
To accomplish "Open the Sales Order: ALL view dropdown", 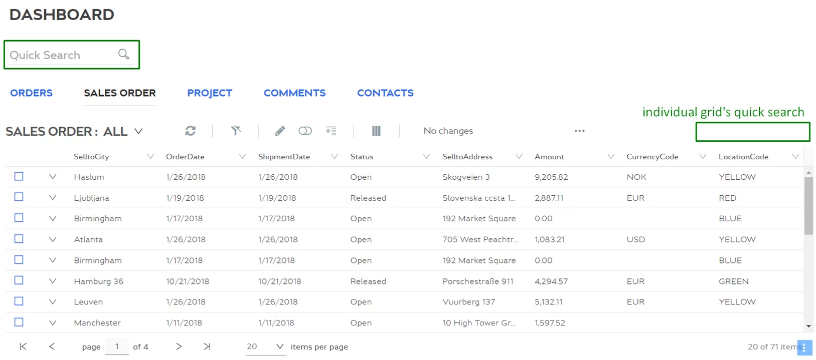I will tap(138, 131).
